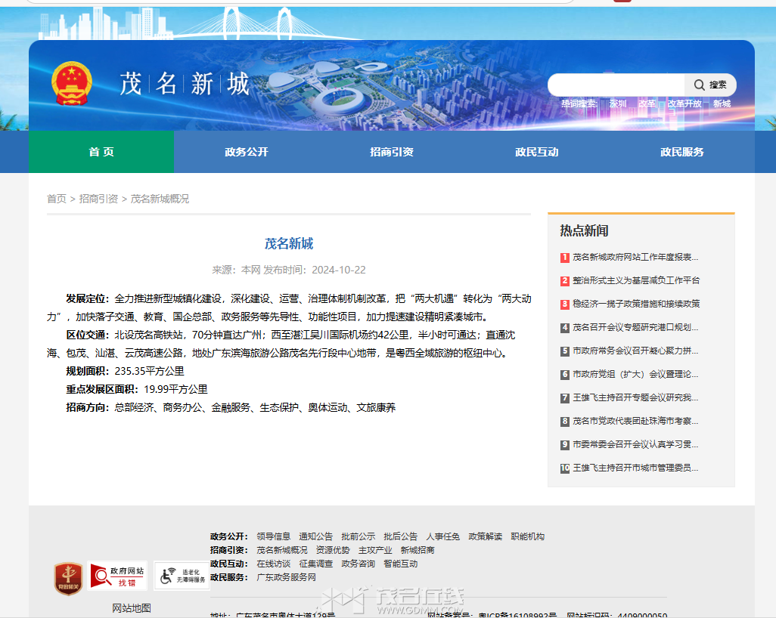Click the national emblem logo in header

pyautogui.click(x=72, y=83)
